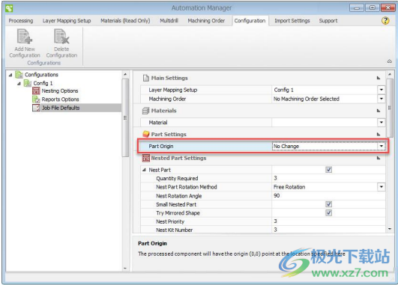Open the Material dropdown arrow
398x285 pixels.
click(382, 123)
